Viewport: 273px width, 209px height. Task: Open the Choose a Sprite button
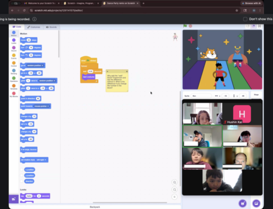tap(242, 204)
